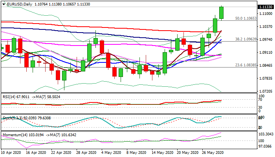Click the 8 May 2020 date label
This screenshot has width=275, height=157.
136,153
